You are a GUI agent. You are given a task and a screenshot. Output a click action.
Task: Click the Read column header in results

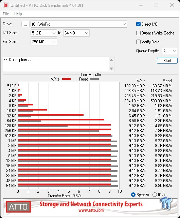[x=167, y=81]
